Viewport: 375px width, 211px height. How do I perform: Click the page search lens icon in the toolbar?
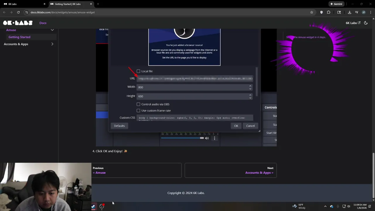pos(339,12)
